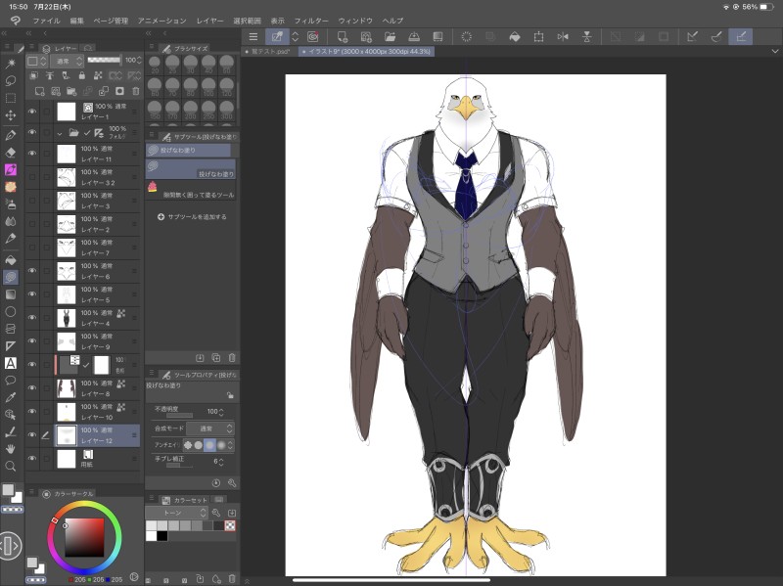
Task: Click the Fill bucket icon in command bar
Action: point(514,36)
